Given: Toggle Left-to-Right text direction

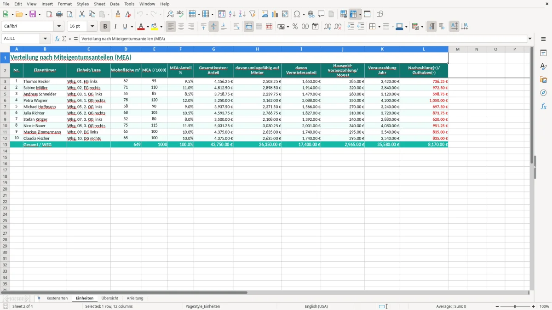Looking at the screenshot, I should (431, 27).
